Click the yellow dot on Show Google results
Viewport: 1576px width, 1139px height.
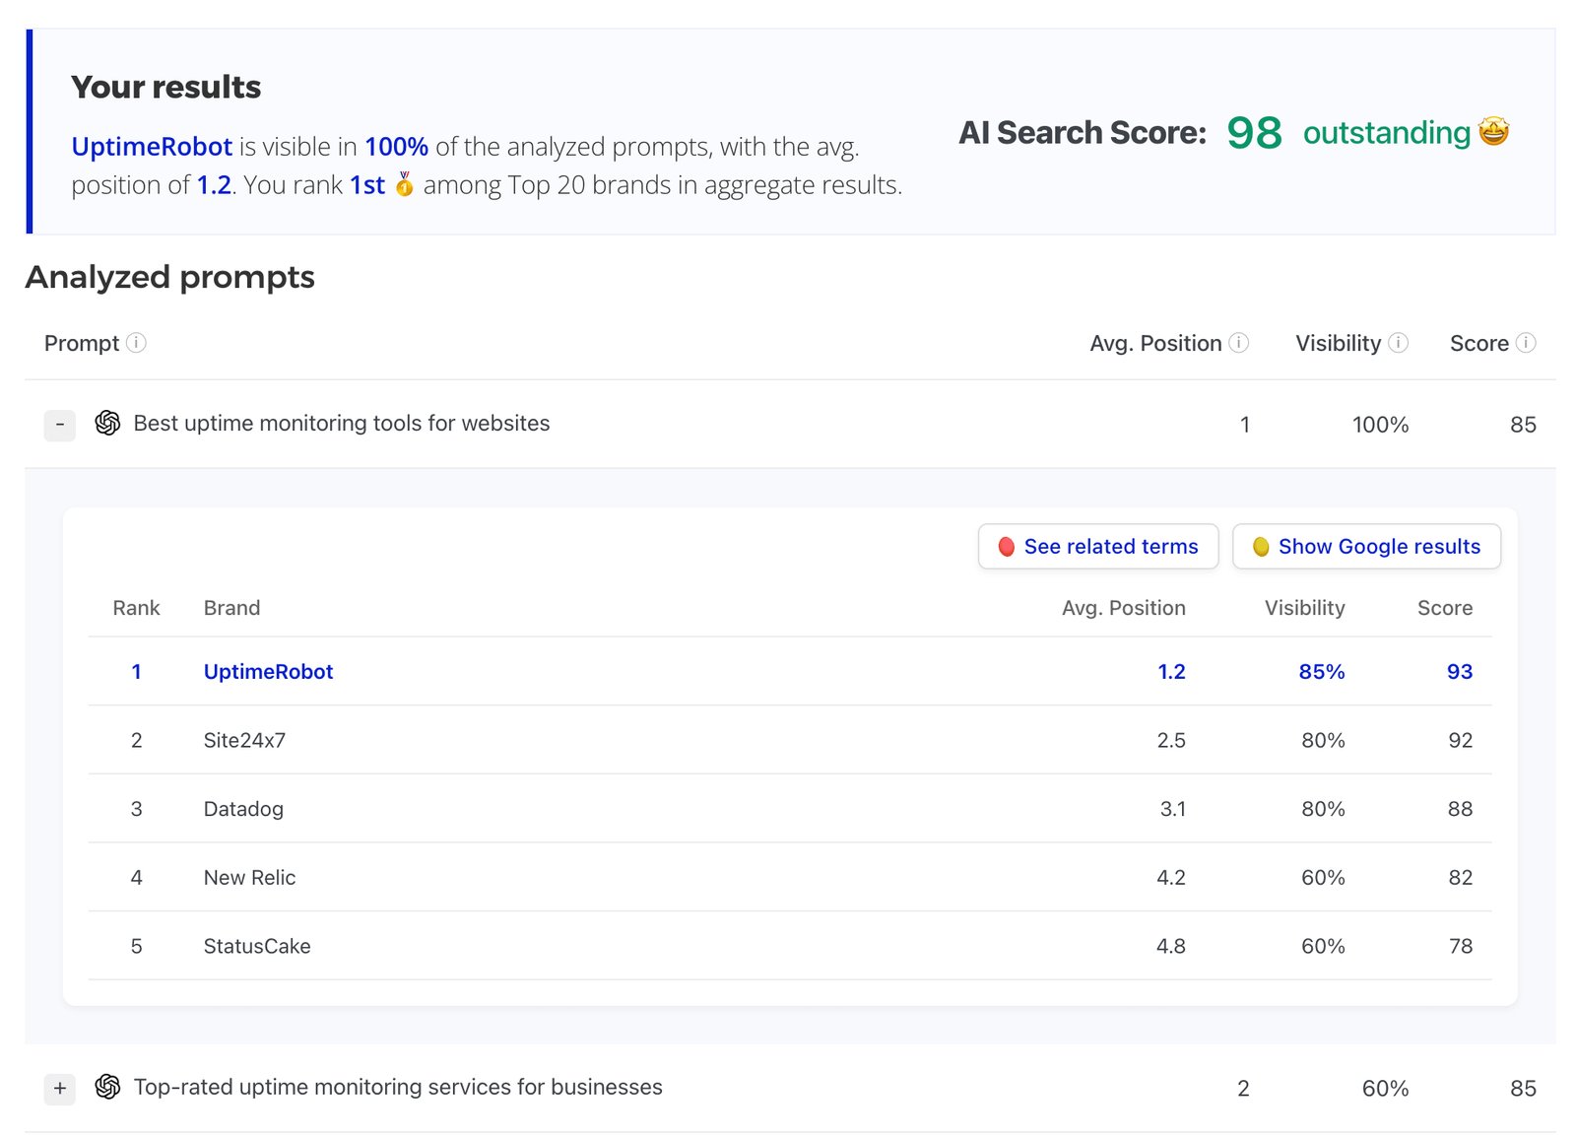click(x=1260, y=547)
